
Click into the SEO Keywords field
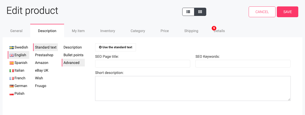pyautogui.click(x=243, y=64)
